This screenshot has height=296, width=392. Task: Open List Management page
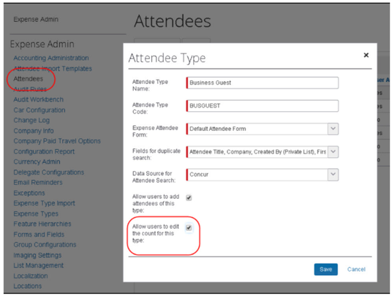tap(39, 265)
